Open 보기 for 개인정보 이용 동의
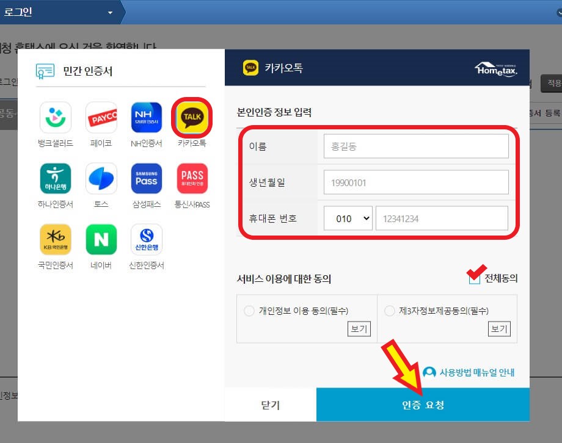The image size is (562, 443). tap(359, 329)
